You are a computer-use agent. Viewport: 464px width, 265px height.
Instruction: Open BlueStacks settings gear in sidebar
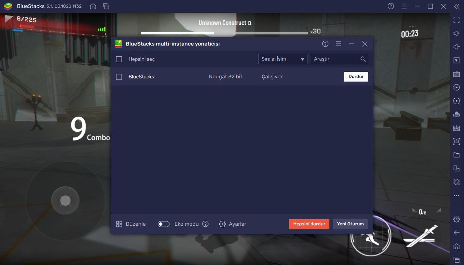tap(456, 219)
